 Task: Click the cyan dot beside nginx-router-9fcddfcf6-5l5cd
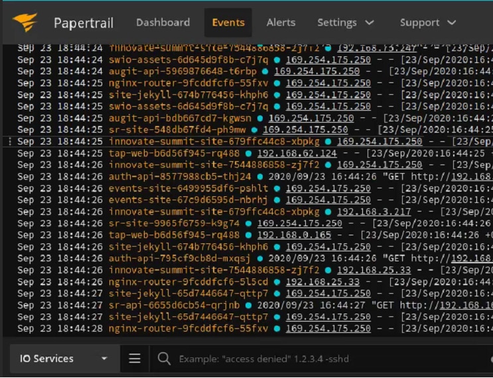tap(277, 282)
